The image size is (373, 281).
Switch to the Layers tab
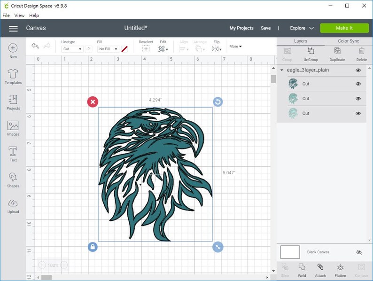coord(301,41)
